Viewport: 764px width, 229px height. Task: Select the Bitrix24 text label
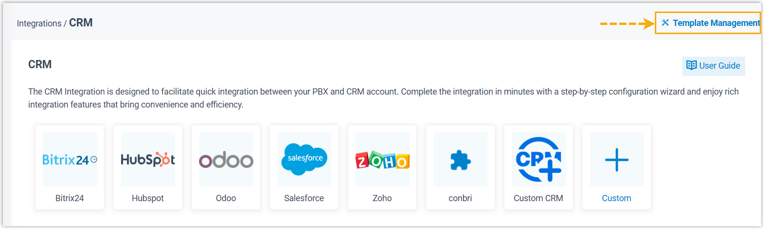pyautogui.click(x=70, y=198)
